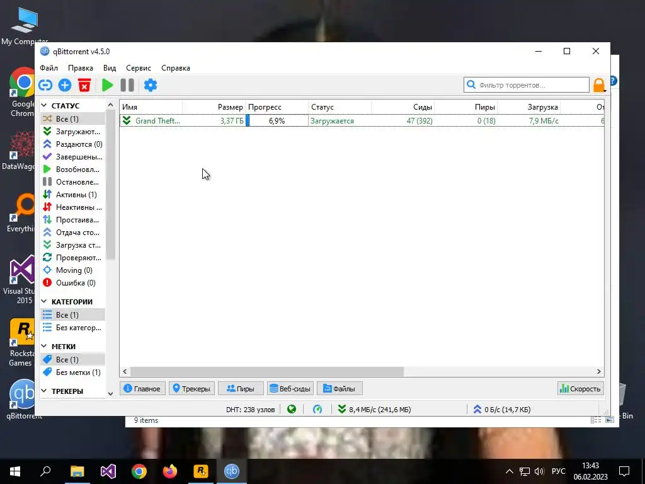Select Все (1) under МЕТКИ

click(x=73, y=359)
